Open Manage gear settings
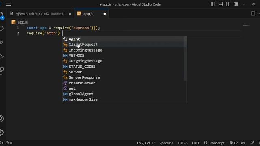The image size is (260, 146). point(2,132)
